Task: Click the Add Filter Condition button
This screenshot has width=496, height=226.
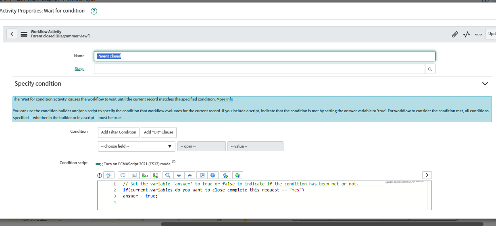Action: point(119,132)
